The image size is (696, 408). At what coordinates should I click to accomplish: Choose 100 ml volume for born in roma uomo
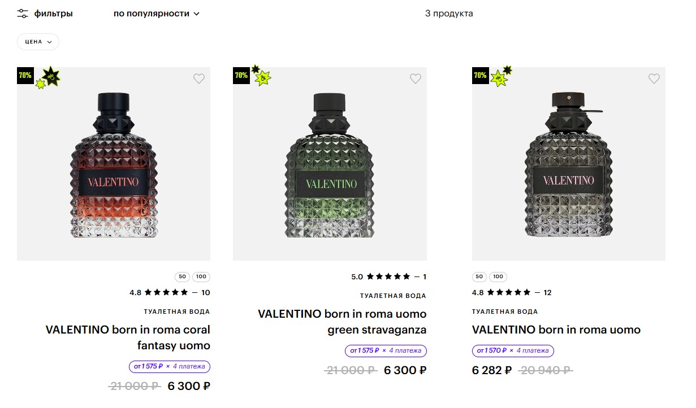coord(498,277)
